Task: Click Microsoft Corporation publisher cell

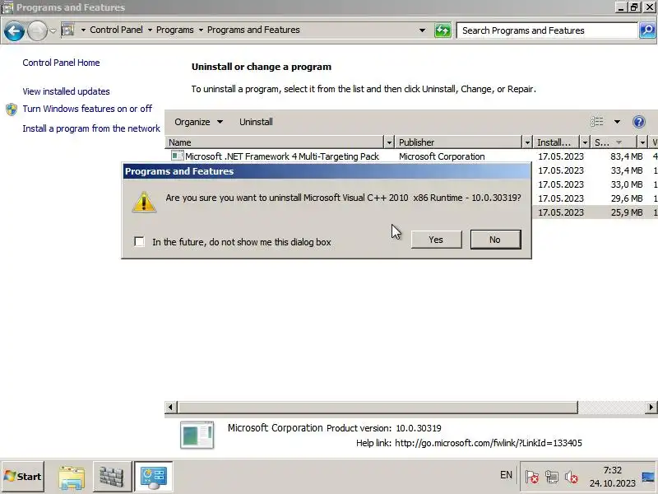Action: pyautogui.click(x=442, y=156)
